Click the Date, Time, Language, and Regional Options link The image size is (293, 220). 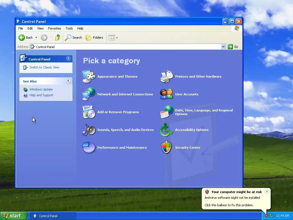[x=204, y=112]
